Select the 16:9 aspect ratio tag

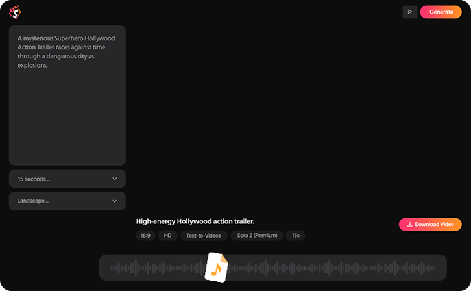[x=145, y=235]
